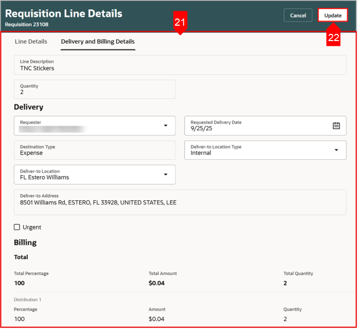Click the Total Amount value in Billing
The height and width of the screenshot is (329, 358).
click(157, 283)
